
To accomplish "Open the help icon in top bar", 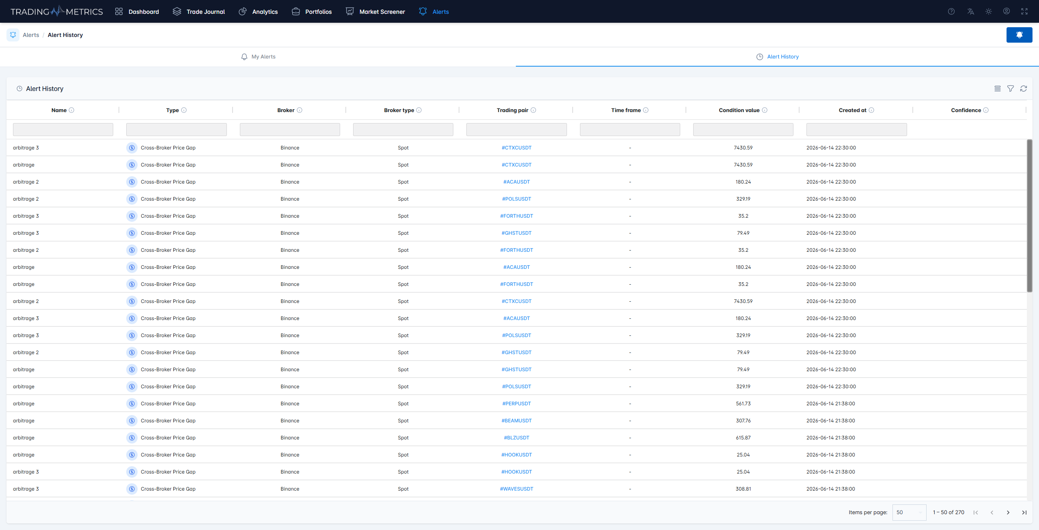I will click(x=951, y=11).
